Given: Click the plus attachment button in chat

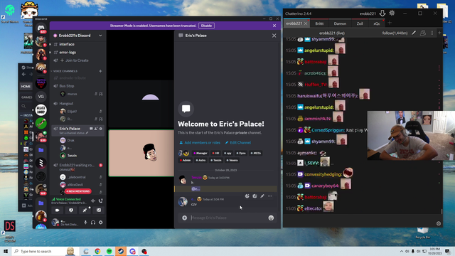Looking at the screenshot, I should (185, 218).
